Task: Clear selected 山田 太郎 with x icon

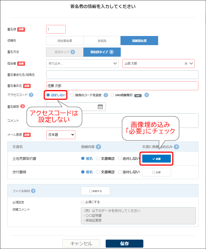Action: point(186,63)
